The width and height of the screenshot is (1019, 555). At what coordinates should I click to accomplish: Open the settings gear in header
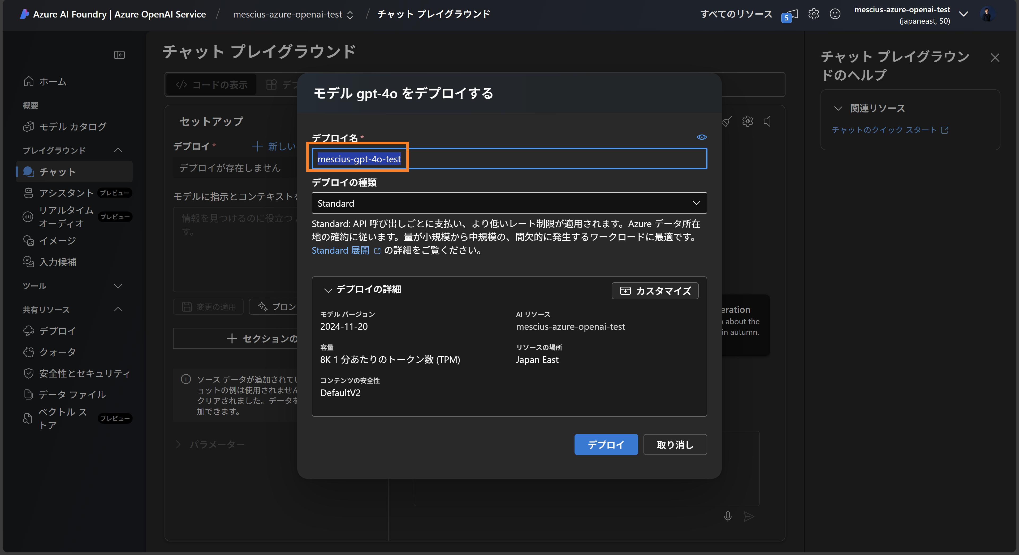814,14
